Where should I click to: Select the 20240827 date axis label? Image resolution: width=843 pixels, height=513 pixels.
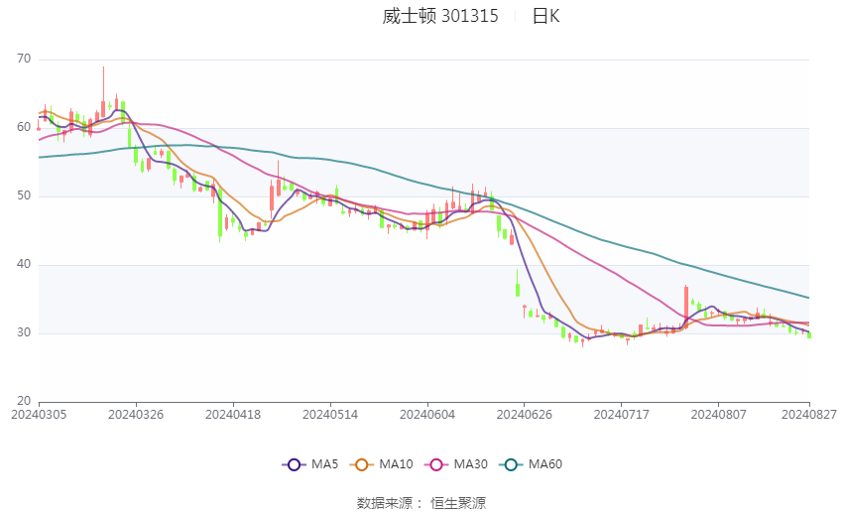point(809,415)
